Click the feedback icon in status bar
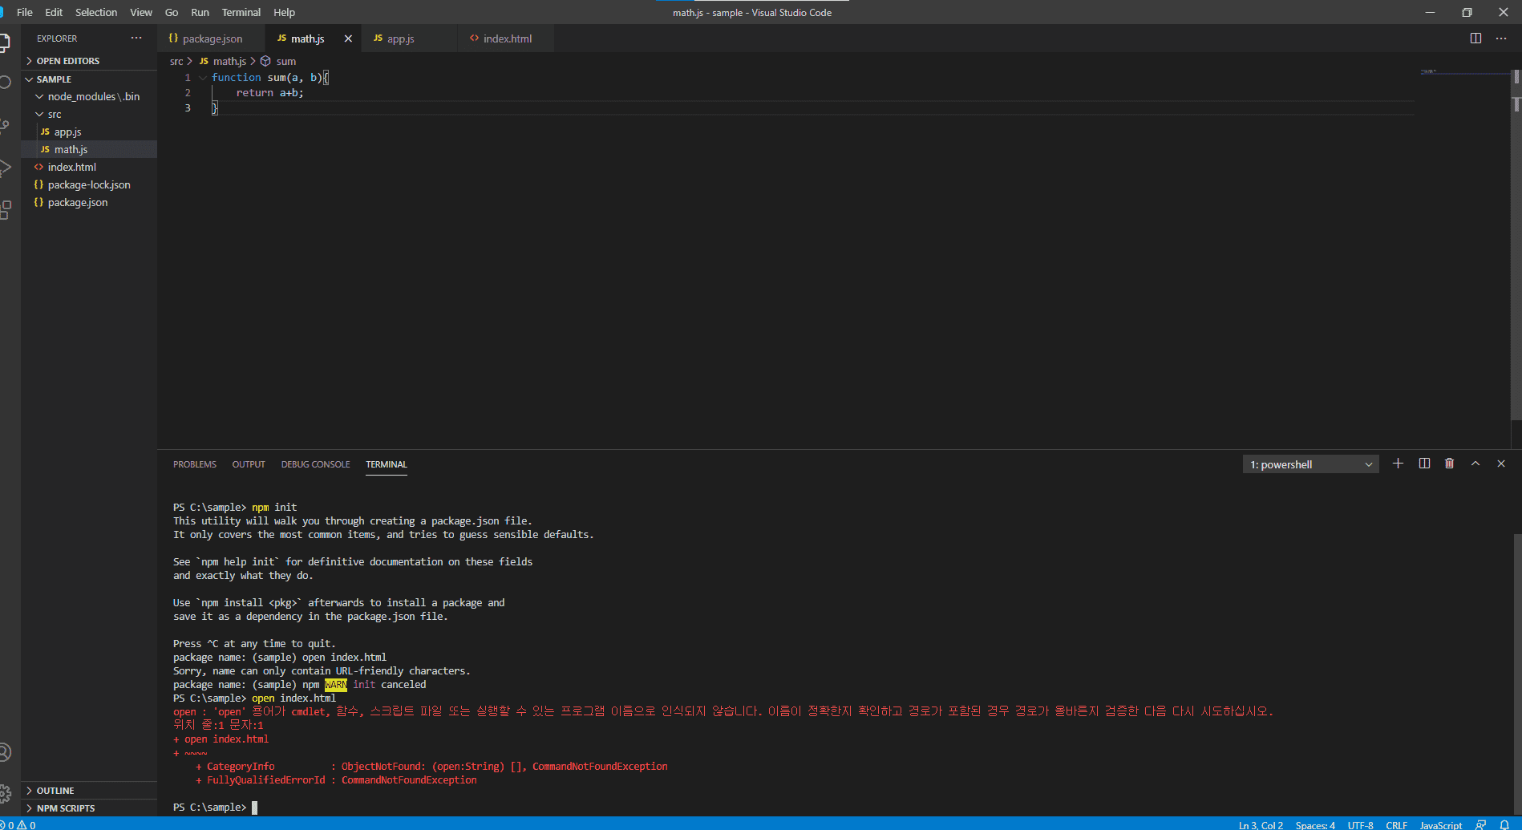1522x830 pixels. point(1481,824)
